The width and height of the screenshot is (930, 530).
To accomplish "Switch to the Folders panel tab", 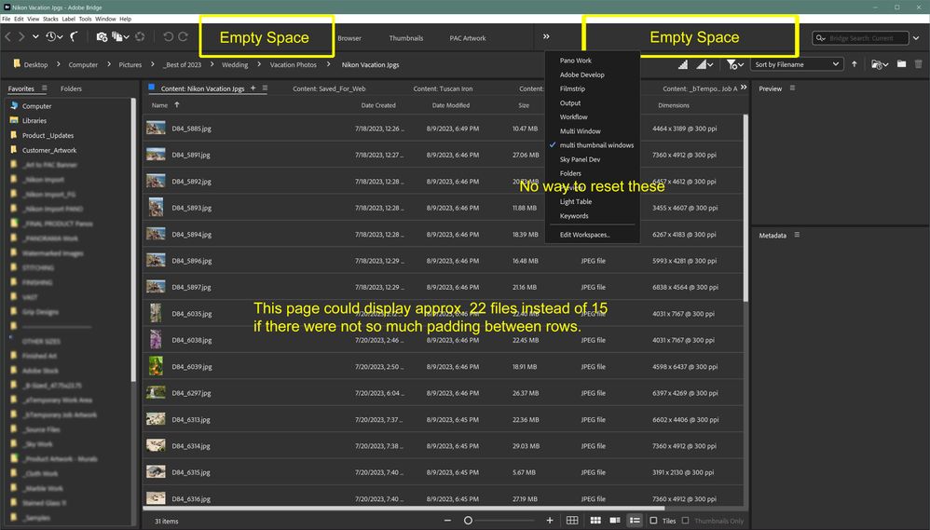I will click(x=71, y=88).
